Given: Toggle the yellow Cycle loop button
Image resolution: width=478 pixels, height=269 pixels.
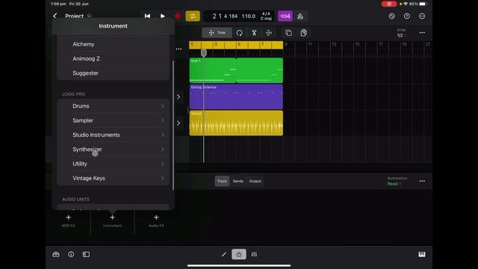Looking at the screenshot, I should click(193, 16).
